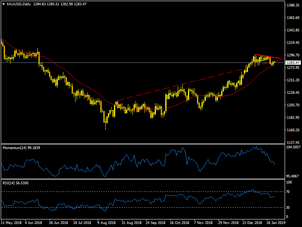Click the 16 Oct 2018 date label
302x227 pixels.
click(180, 223)
